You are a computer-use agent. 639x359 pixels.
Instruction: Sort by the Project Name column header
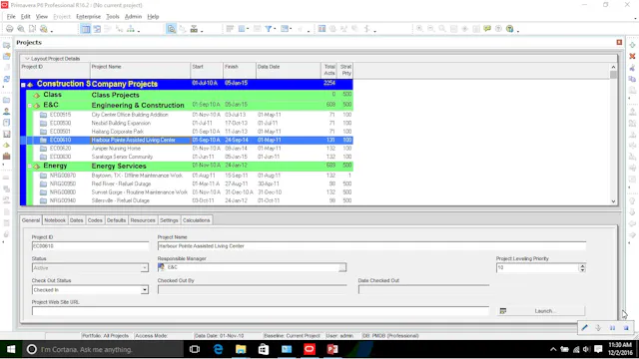point(140,70)
